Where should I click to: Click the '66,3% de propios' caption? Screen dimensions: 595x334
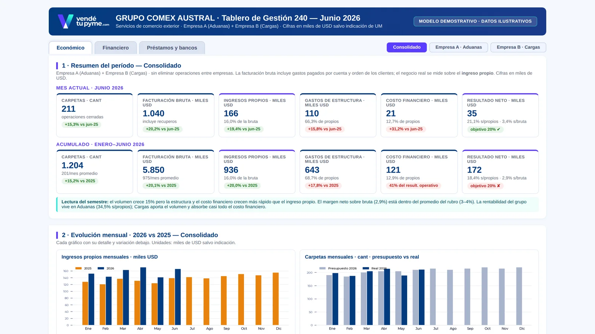[322, 121]
